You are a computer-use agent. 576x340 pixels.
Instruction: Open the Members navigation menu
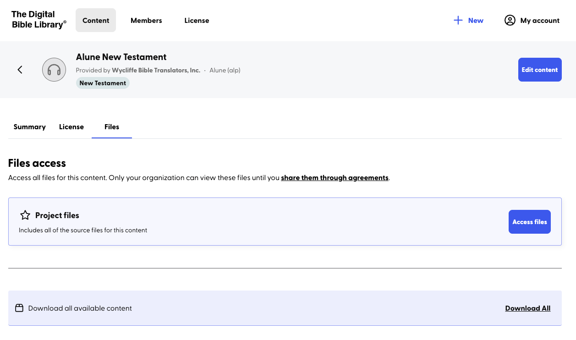(x=146, y=20)
